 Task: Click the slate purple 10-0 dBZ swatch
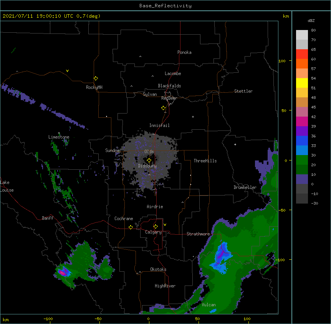(x=302, y=179)
